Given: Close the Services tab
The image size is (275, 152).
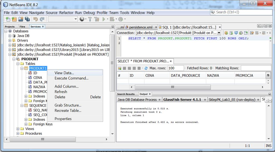Looking at the screenshot, I should point(43,27).
